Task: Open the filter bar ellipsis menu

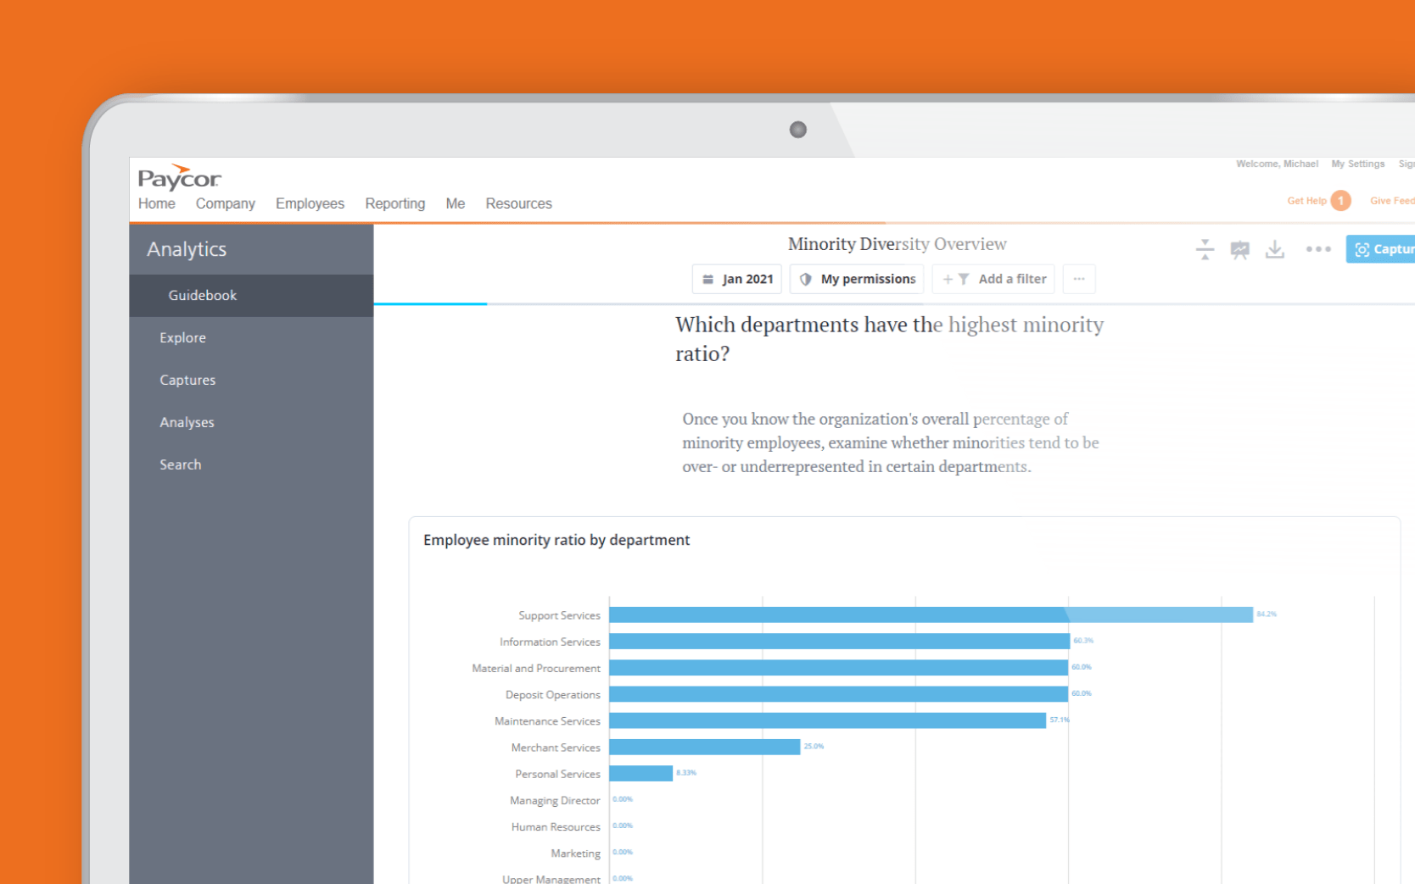Action: click(1079, 279)
